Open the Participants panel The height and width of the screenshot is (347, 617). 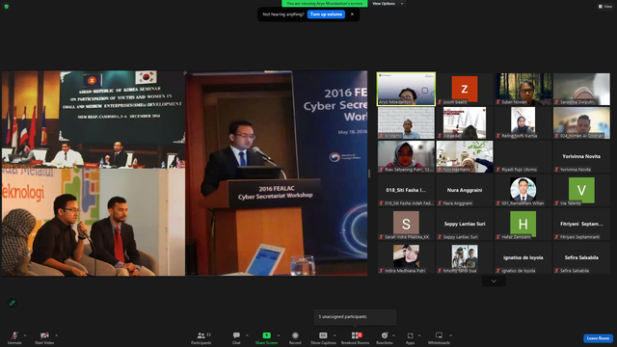click(x=201, y=337)
